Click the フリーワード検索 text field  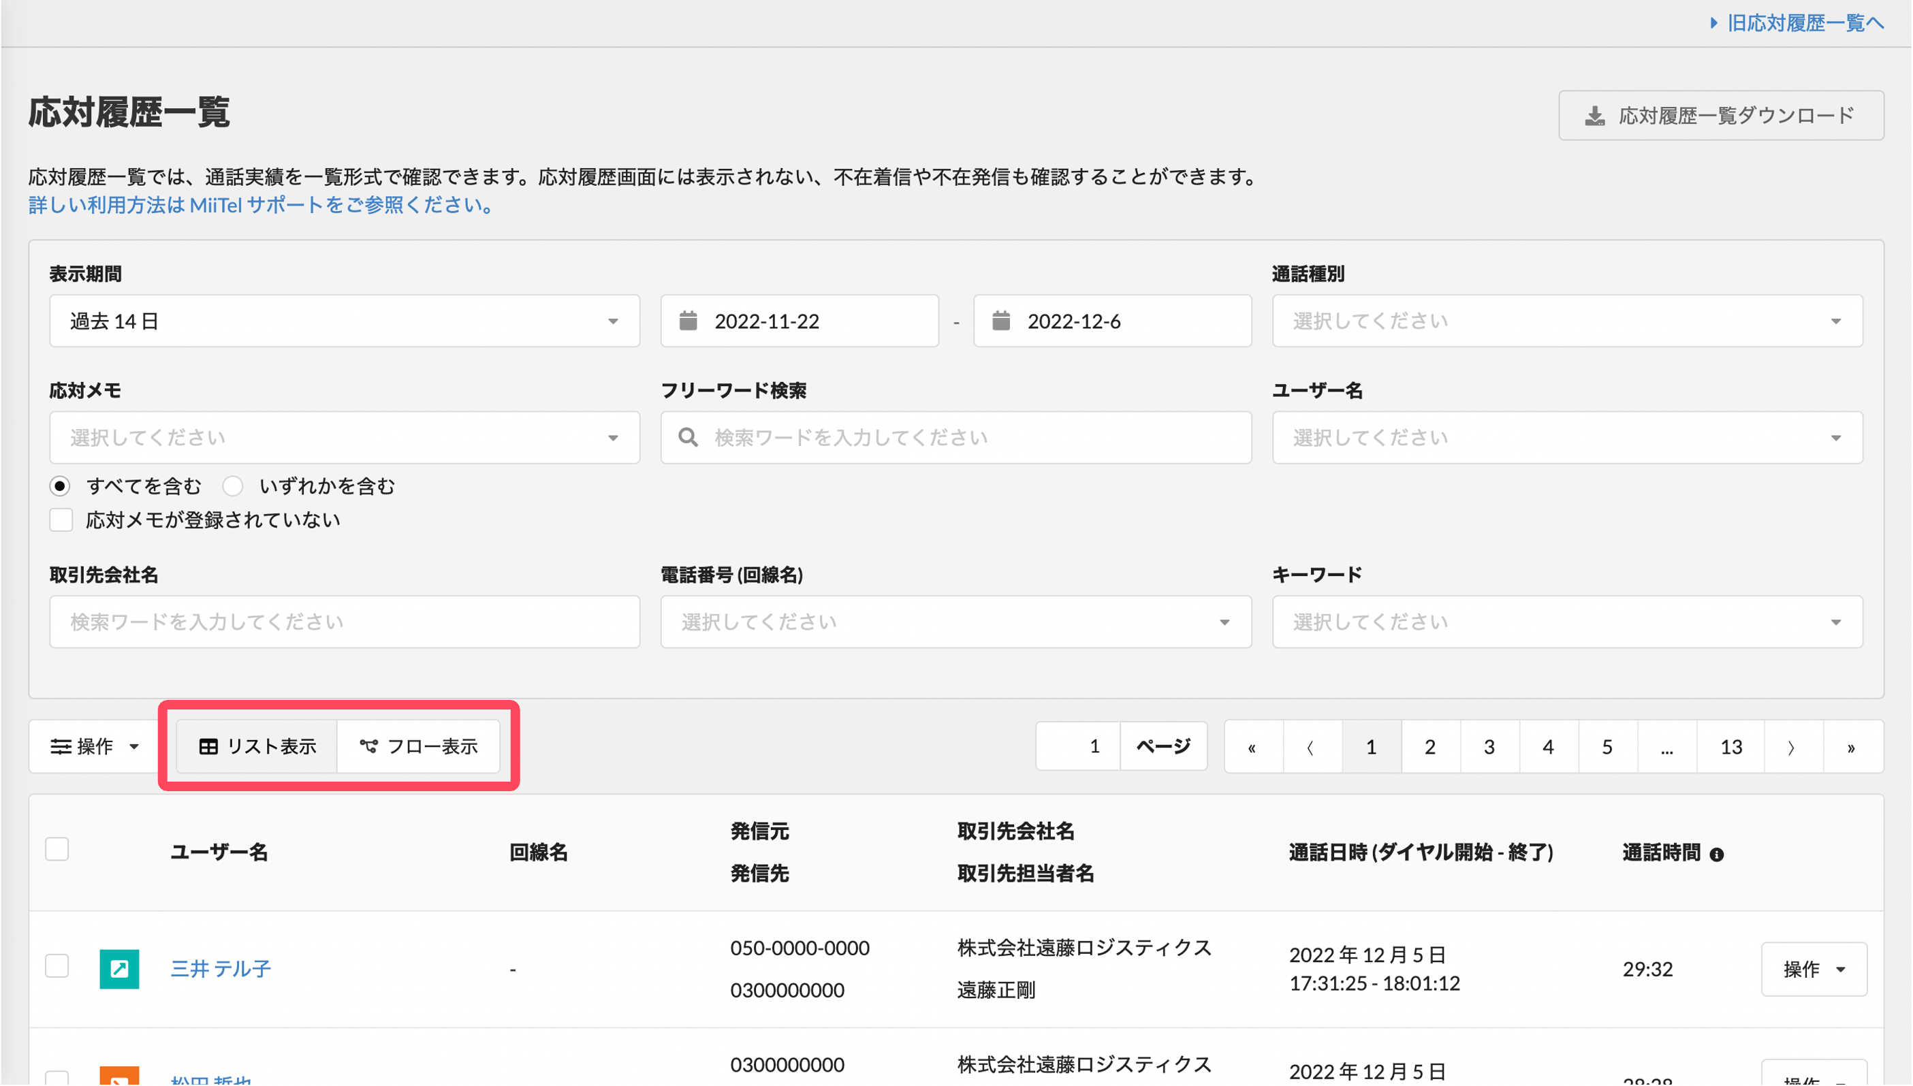pos(955,437)
